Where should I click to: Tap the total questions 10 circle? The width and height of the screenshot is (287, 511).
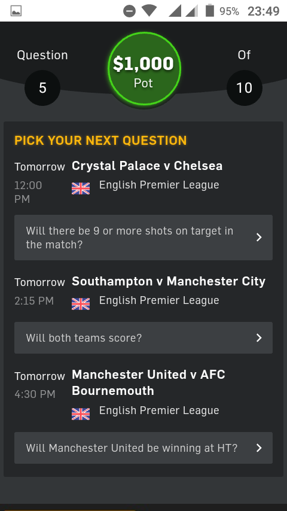coord(245,88)
